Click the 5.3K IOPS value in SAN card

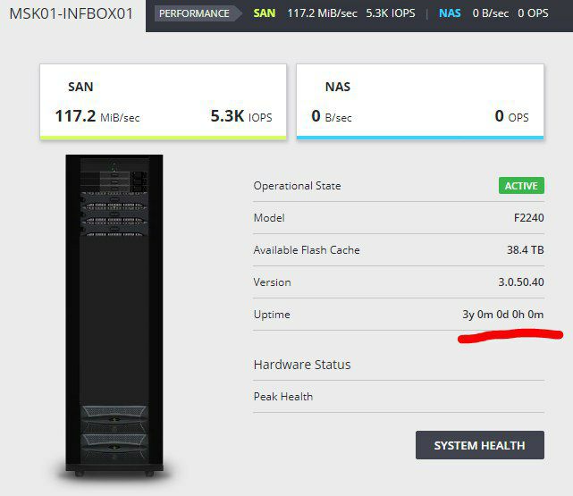pyautogui.click(x=241, y=116)
